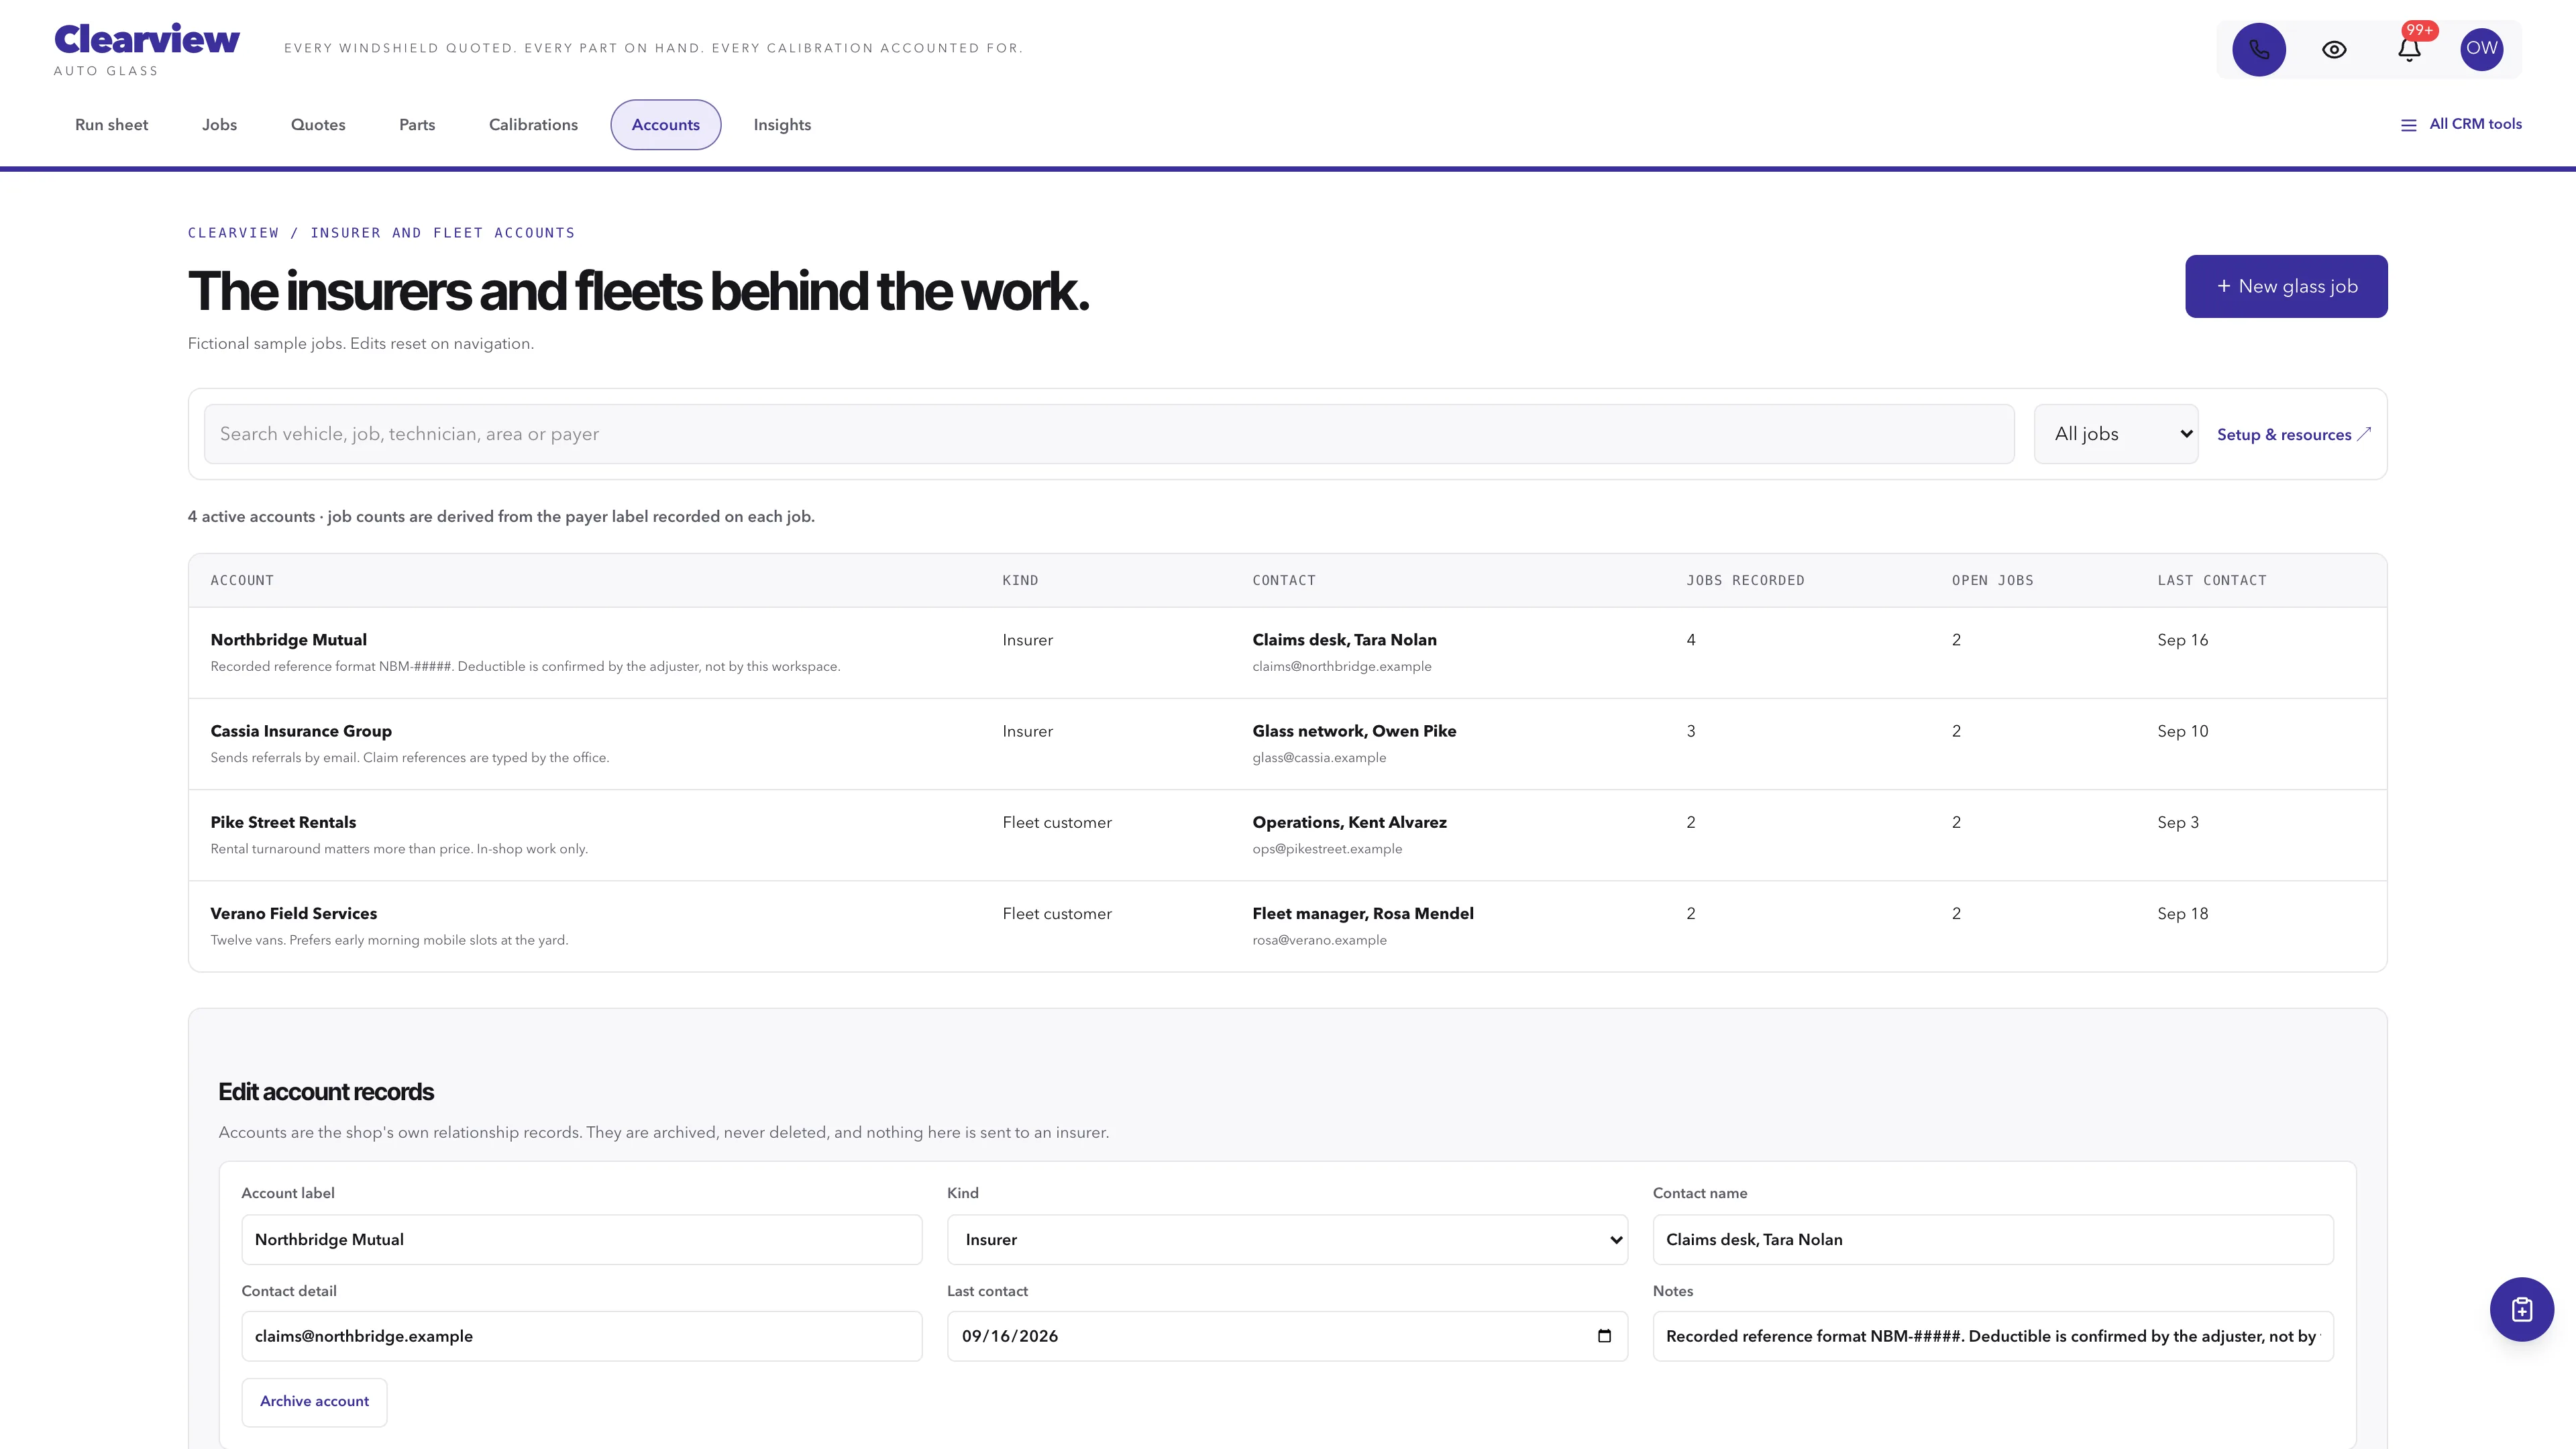Click Cassia's jobs recorded value 3
This screenshot has width=2576, height=1449.
click(1691, 731)
